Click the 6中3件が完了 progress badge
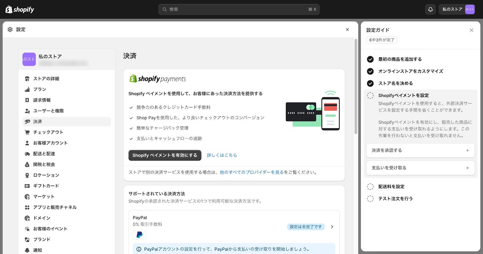Screen dimensions: 483x254 [x=382, y=40]
